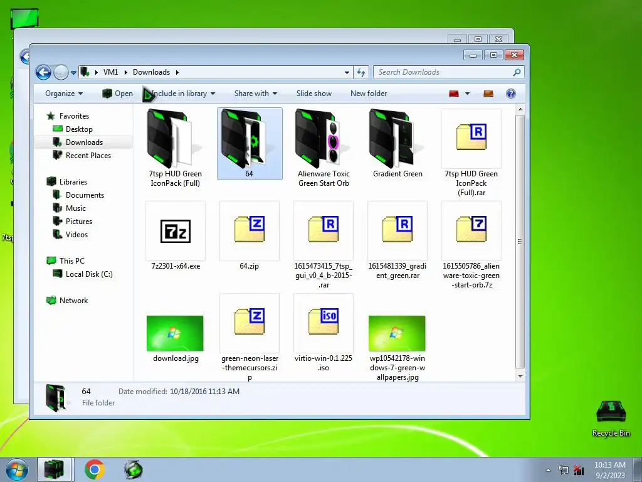642x482 pixels.
Task: Click the scrollbar up arrow
Action: click(x=520, y=109)
